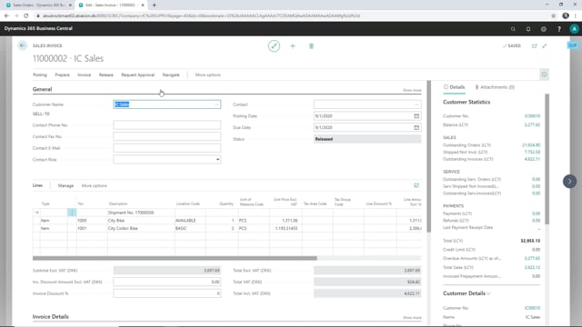The height and width of the screenshot is (327, 582).
Task: Open the Contact Role dropdown
Action: (x=217, y=160)
